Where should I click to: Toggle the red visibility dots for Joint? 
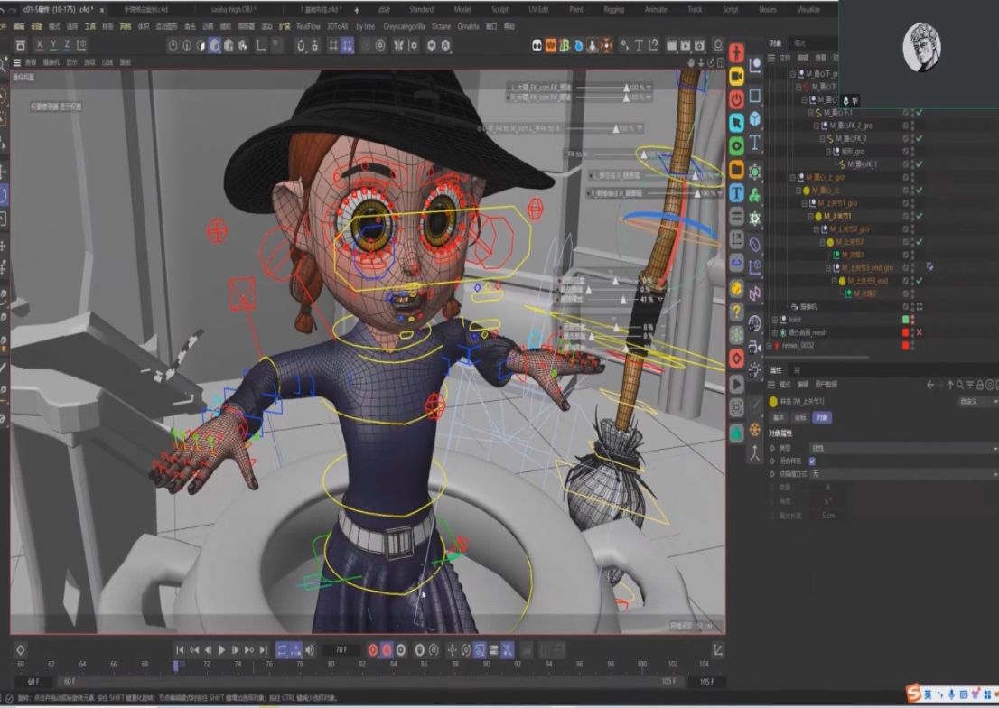912,320
